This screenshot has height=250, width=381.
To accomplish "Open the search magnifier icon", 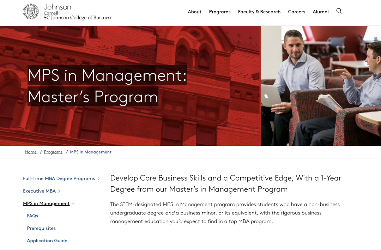I will [x=339, y=11].
